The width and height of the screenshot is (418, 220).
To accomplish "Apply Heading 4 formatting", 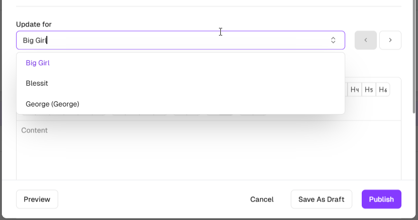I will (x=355, y=89).
